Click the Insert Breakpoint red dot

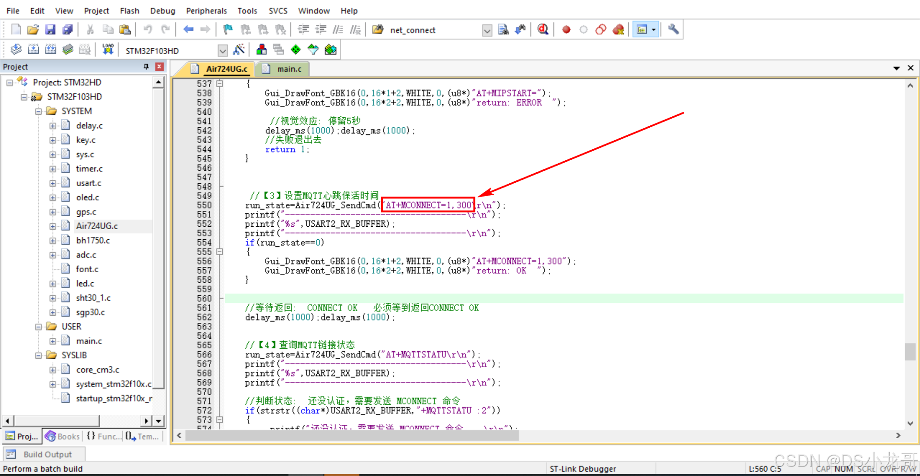[x=566, y=30]
